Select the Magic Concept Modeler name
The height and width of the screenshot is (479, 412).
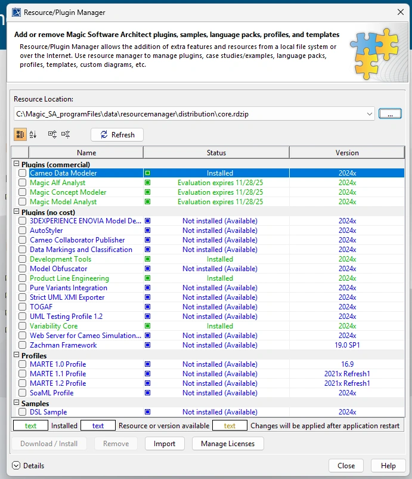pos(68,192)
